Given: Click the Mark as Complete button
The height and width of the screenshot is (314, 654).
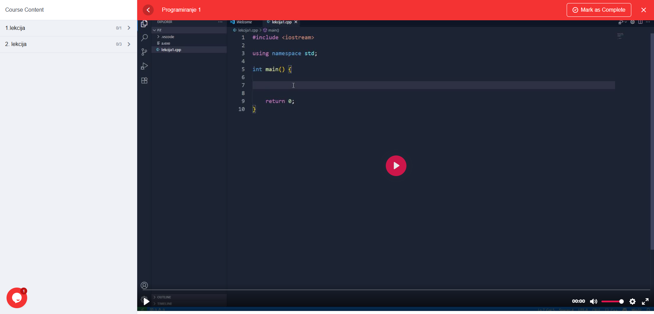Looking at the screenshot, I should 599,10.
